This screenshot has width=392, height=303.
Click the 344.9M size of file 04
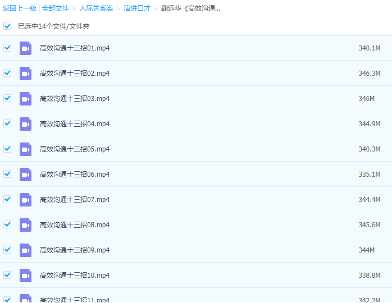[370, 124]
